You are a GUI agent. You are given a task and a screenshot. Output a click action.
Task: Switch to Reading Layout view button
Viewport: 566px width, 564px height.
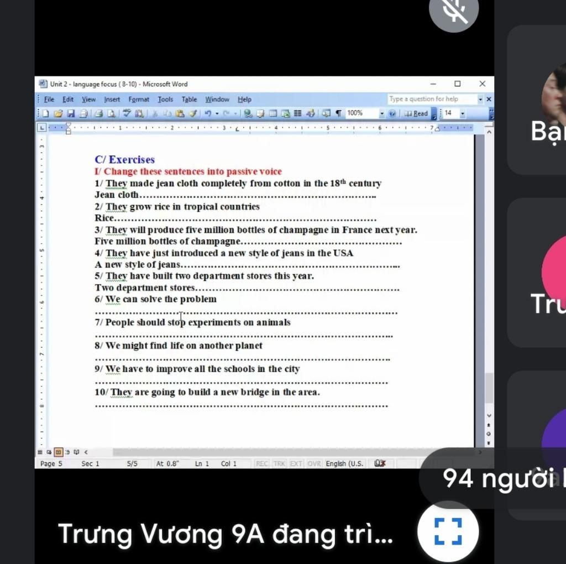click(x=76, y=452)
